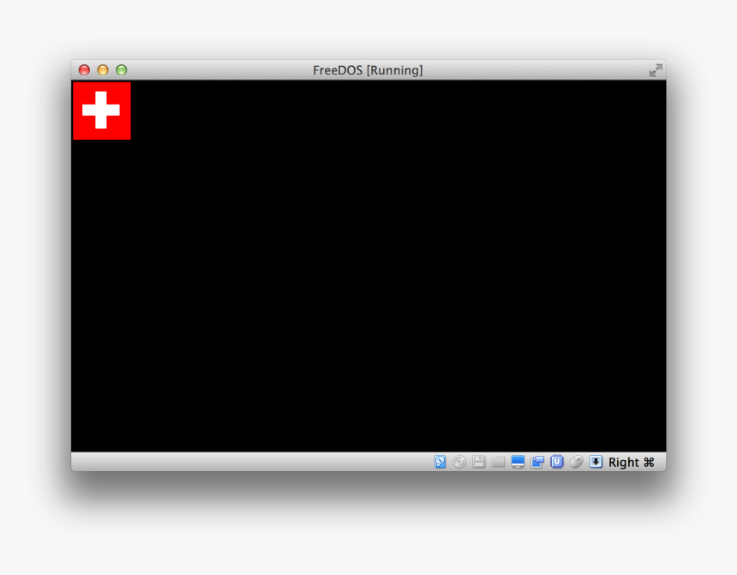Click the optical disc (CD) status icon
The height and width of the screenshot is (575, 737).
[459, 462]
